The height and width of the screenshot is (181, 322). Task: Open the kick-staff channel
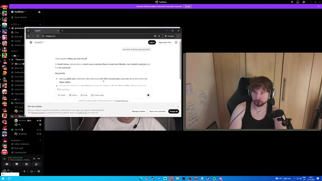click(x=19, y=148)
